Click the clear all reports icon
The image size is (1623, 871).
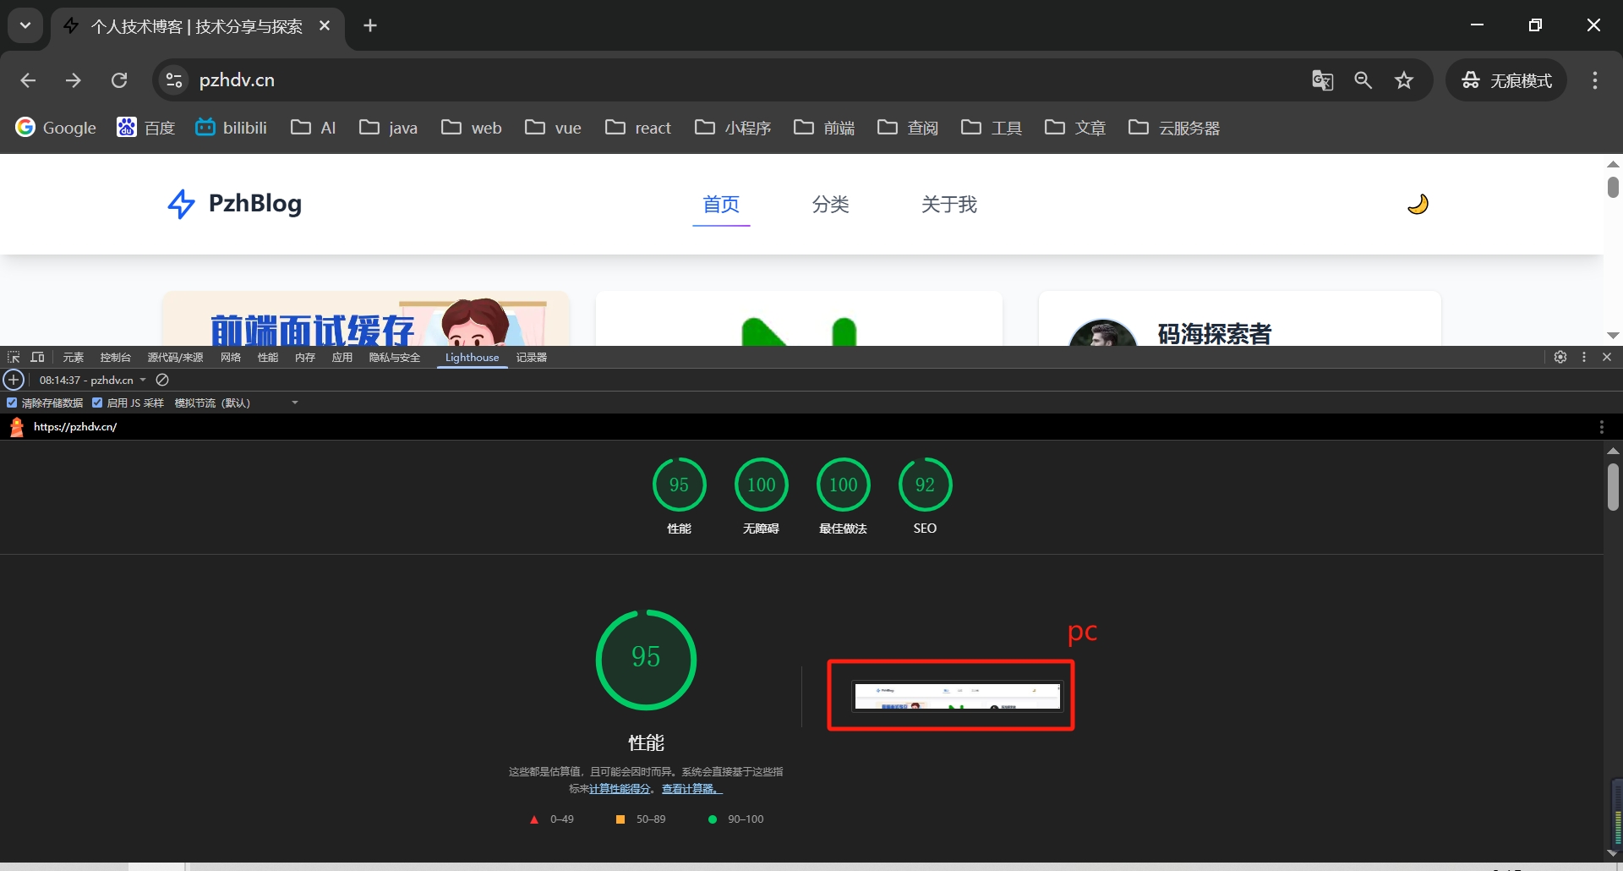coord(162,380)
